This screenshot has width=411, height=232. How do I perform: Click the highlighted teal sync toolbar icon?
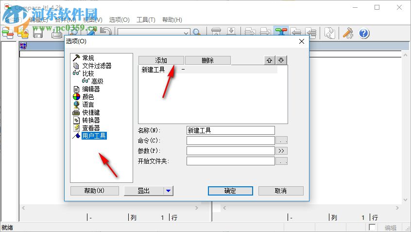(281, 32)
